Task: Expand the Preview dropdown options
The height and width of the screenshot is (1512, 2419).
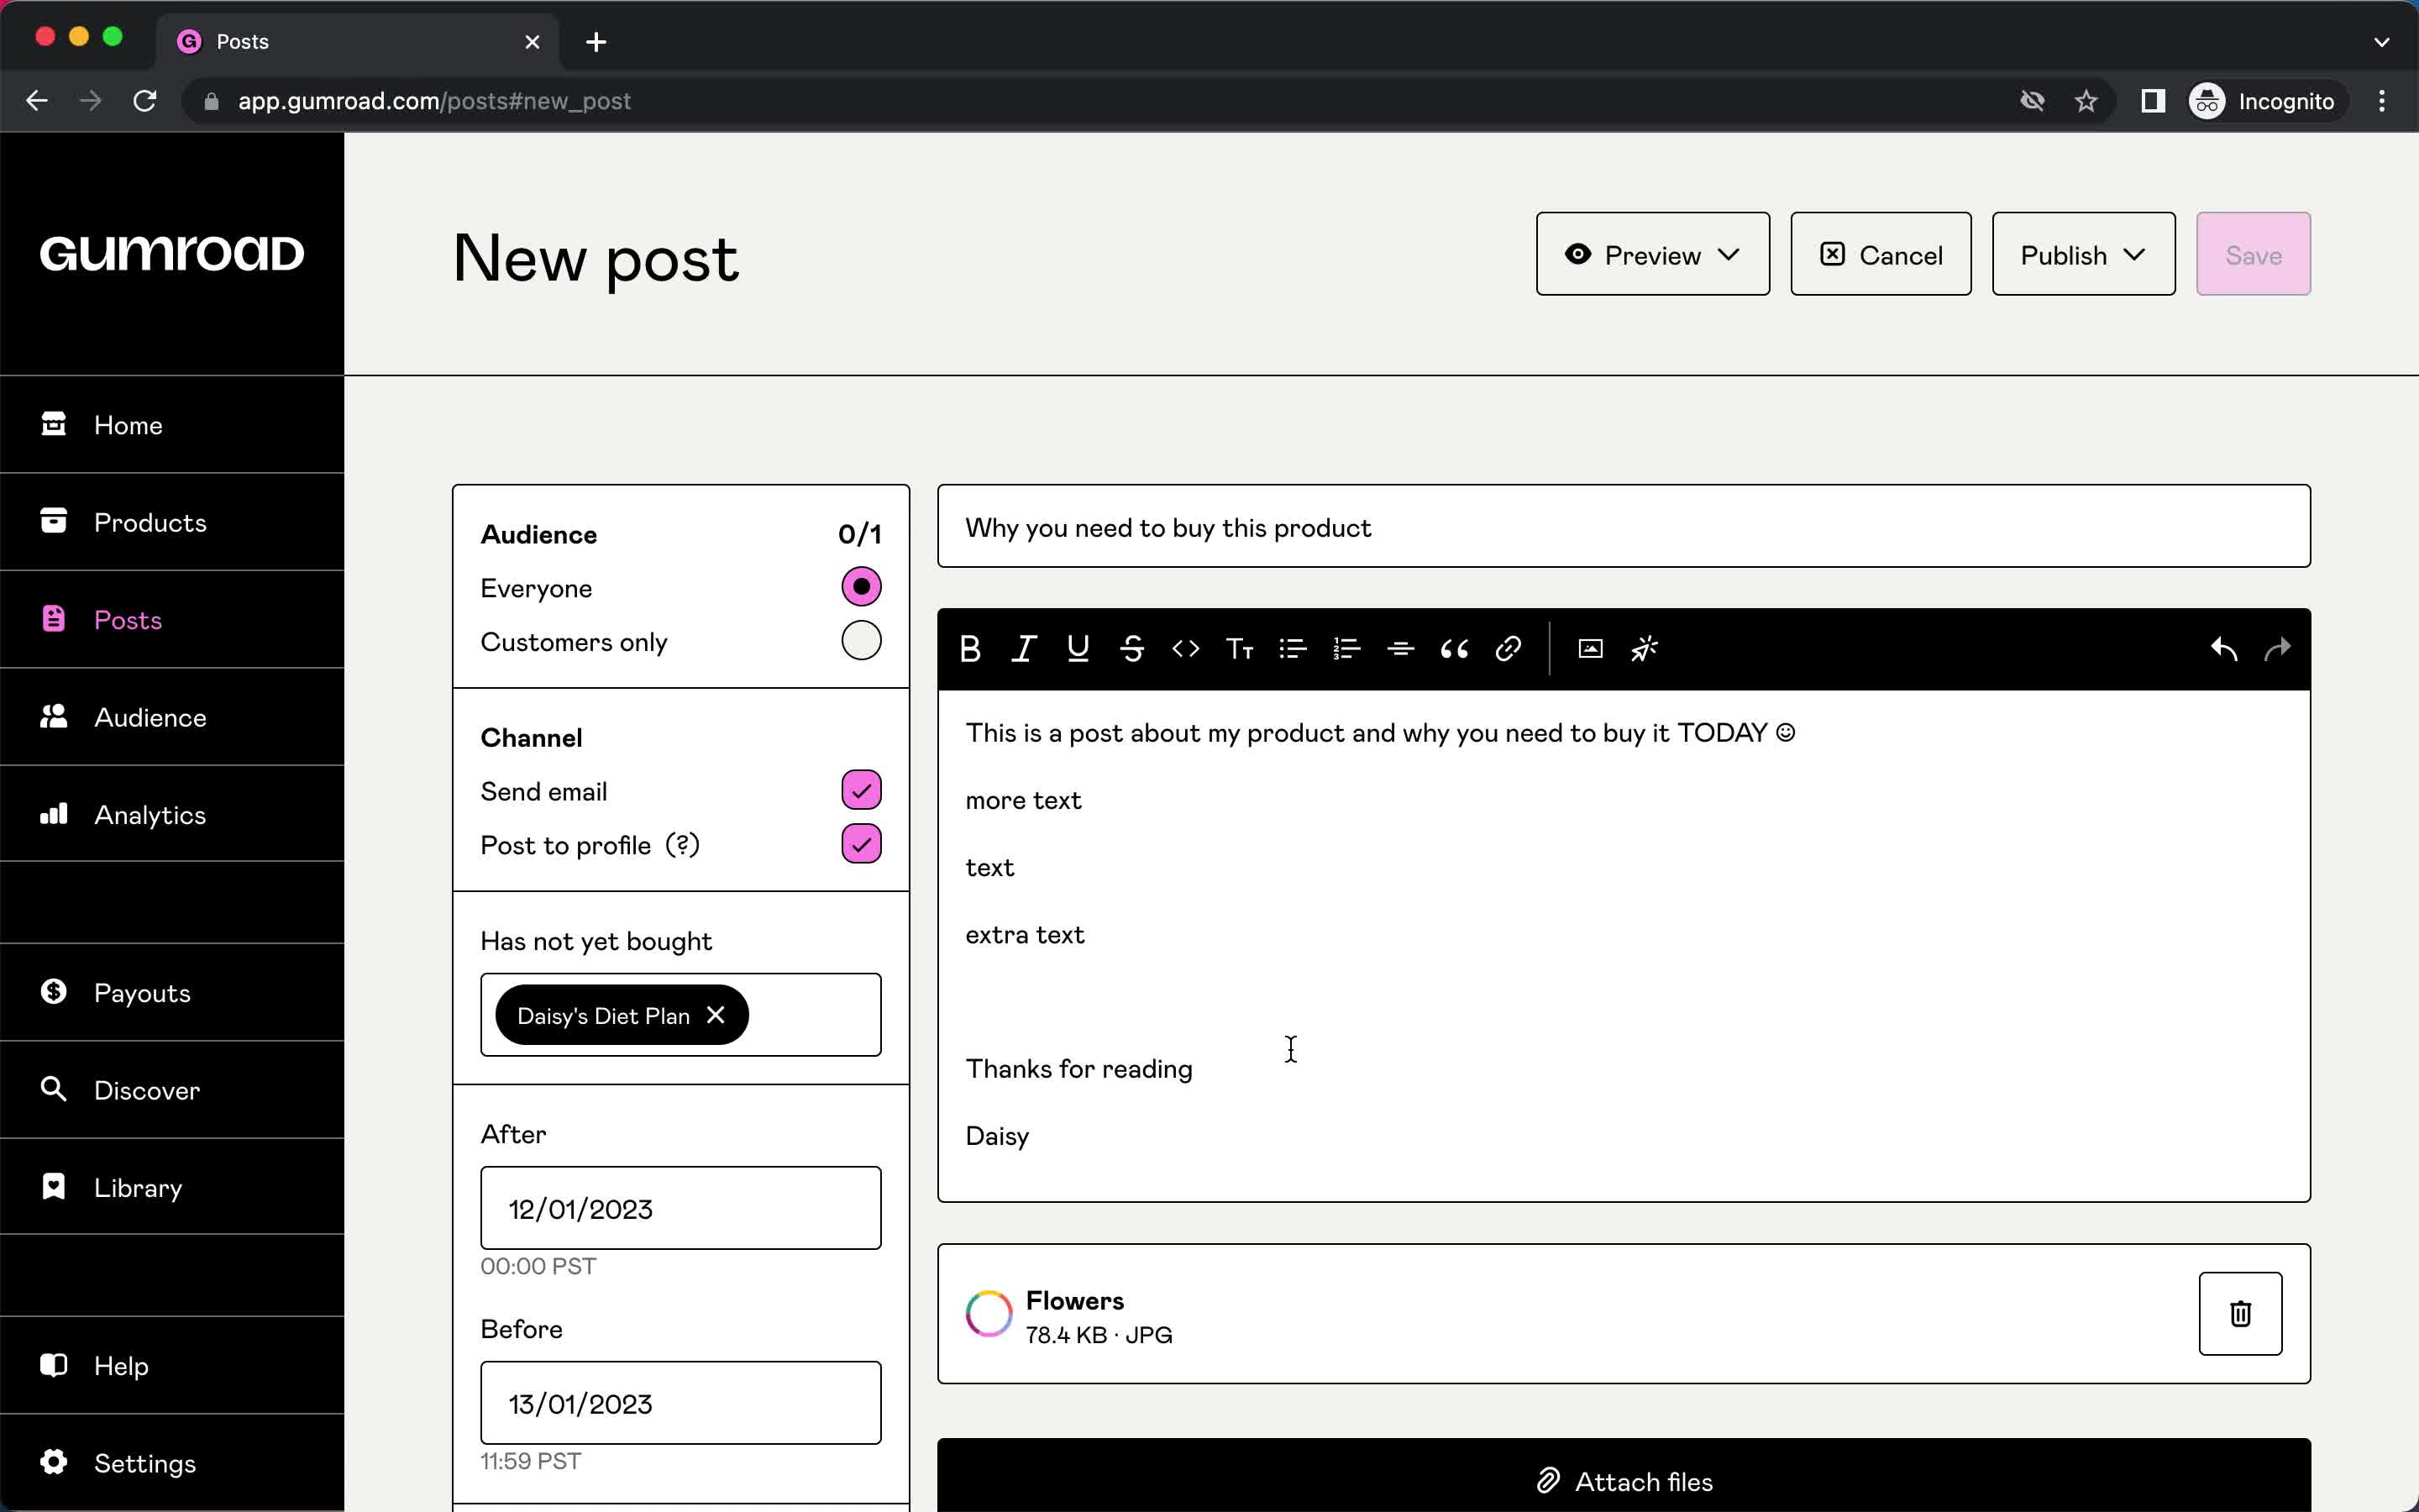Action: pos(1729,255)
